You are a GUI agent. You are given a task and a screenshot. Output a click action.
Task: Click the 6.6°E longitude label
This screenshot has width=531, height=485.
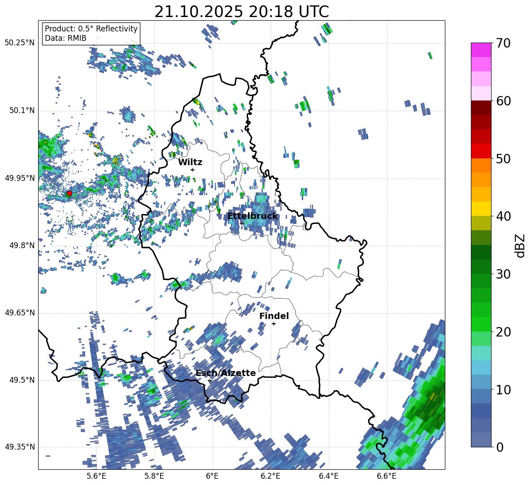387,476
